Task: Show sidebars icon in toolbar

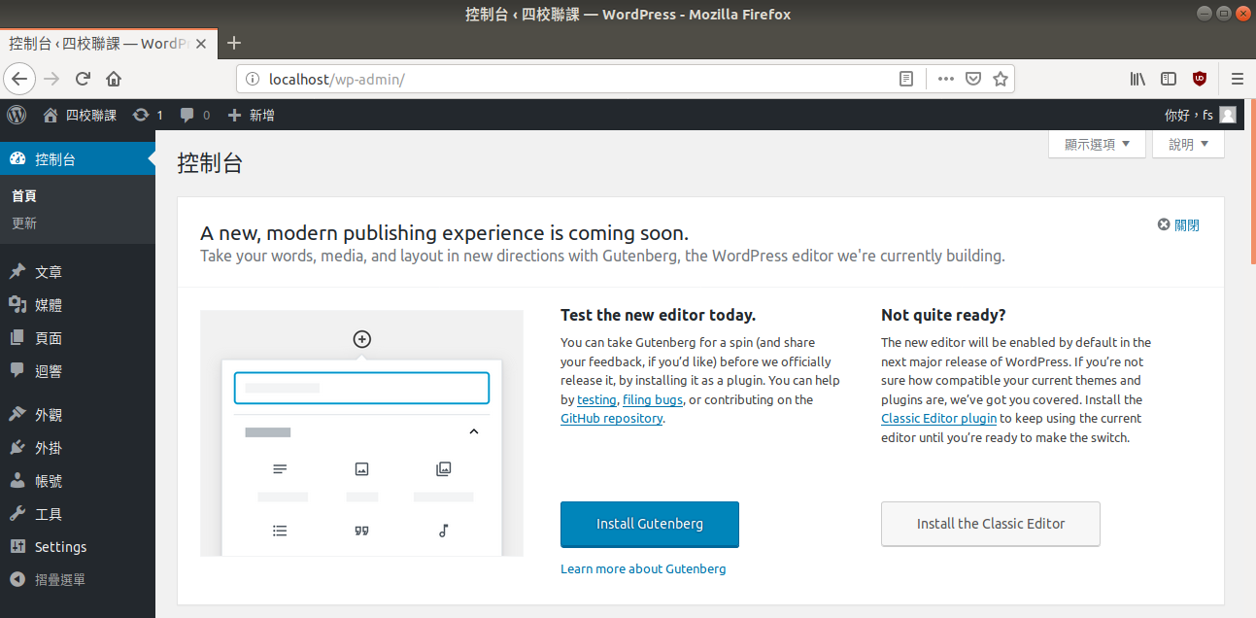Action: pos(1169,79)
